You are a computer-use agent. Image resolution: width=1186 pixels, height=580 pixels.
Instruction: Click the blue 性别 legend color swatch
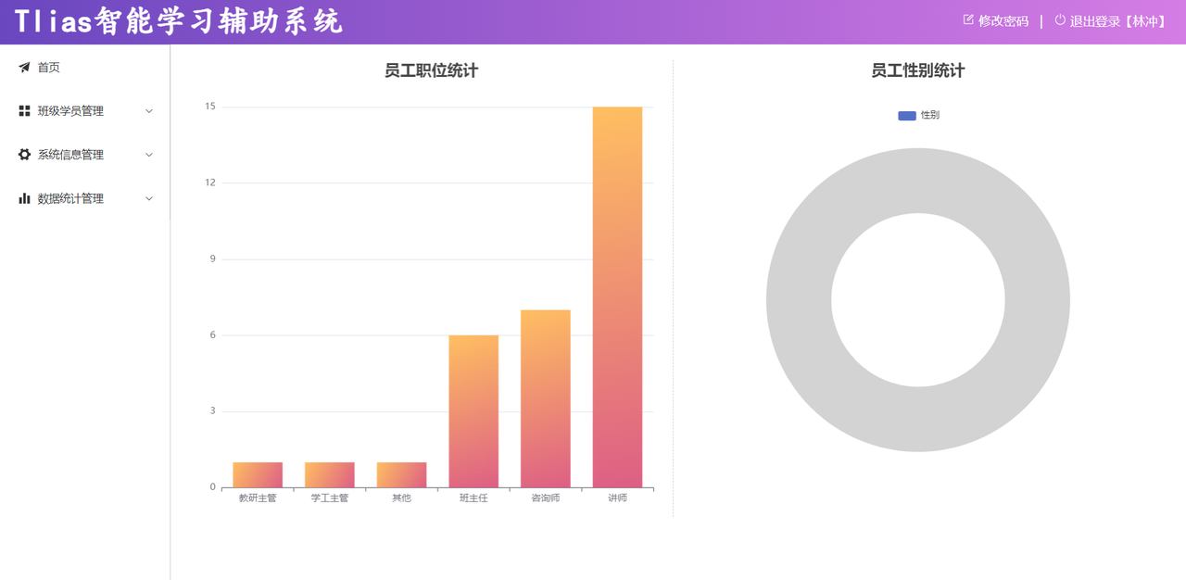tap(907, 116)
